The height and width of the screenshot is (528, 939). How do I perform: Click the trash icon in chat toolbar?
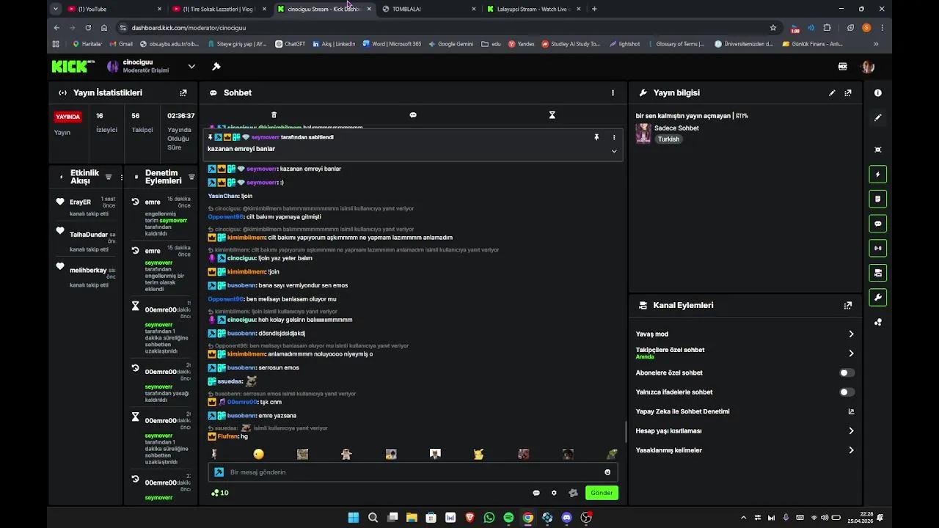pos(274,115)
